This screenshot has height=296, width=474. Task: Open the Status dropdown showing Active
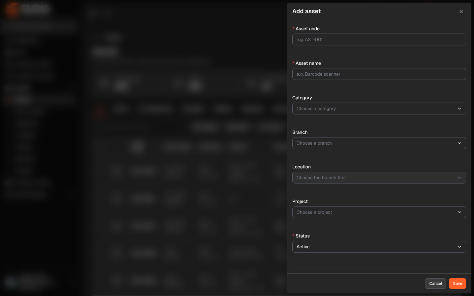[x=379, y=247]
